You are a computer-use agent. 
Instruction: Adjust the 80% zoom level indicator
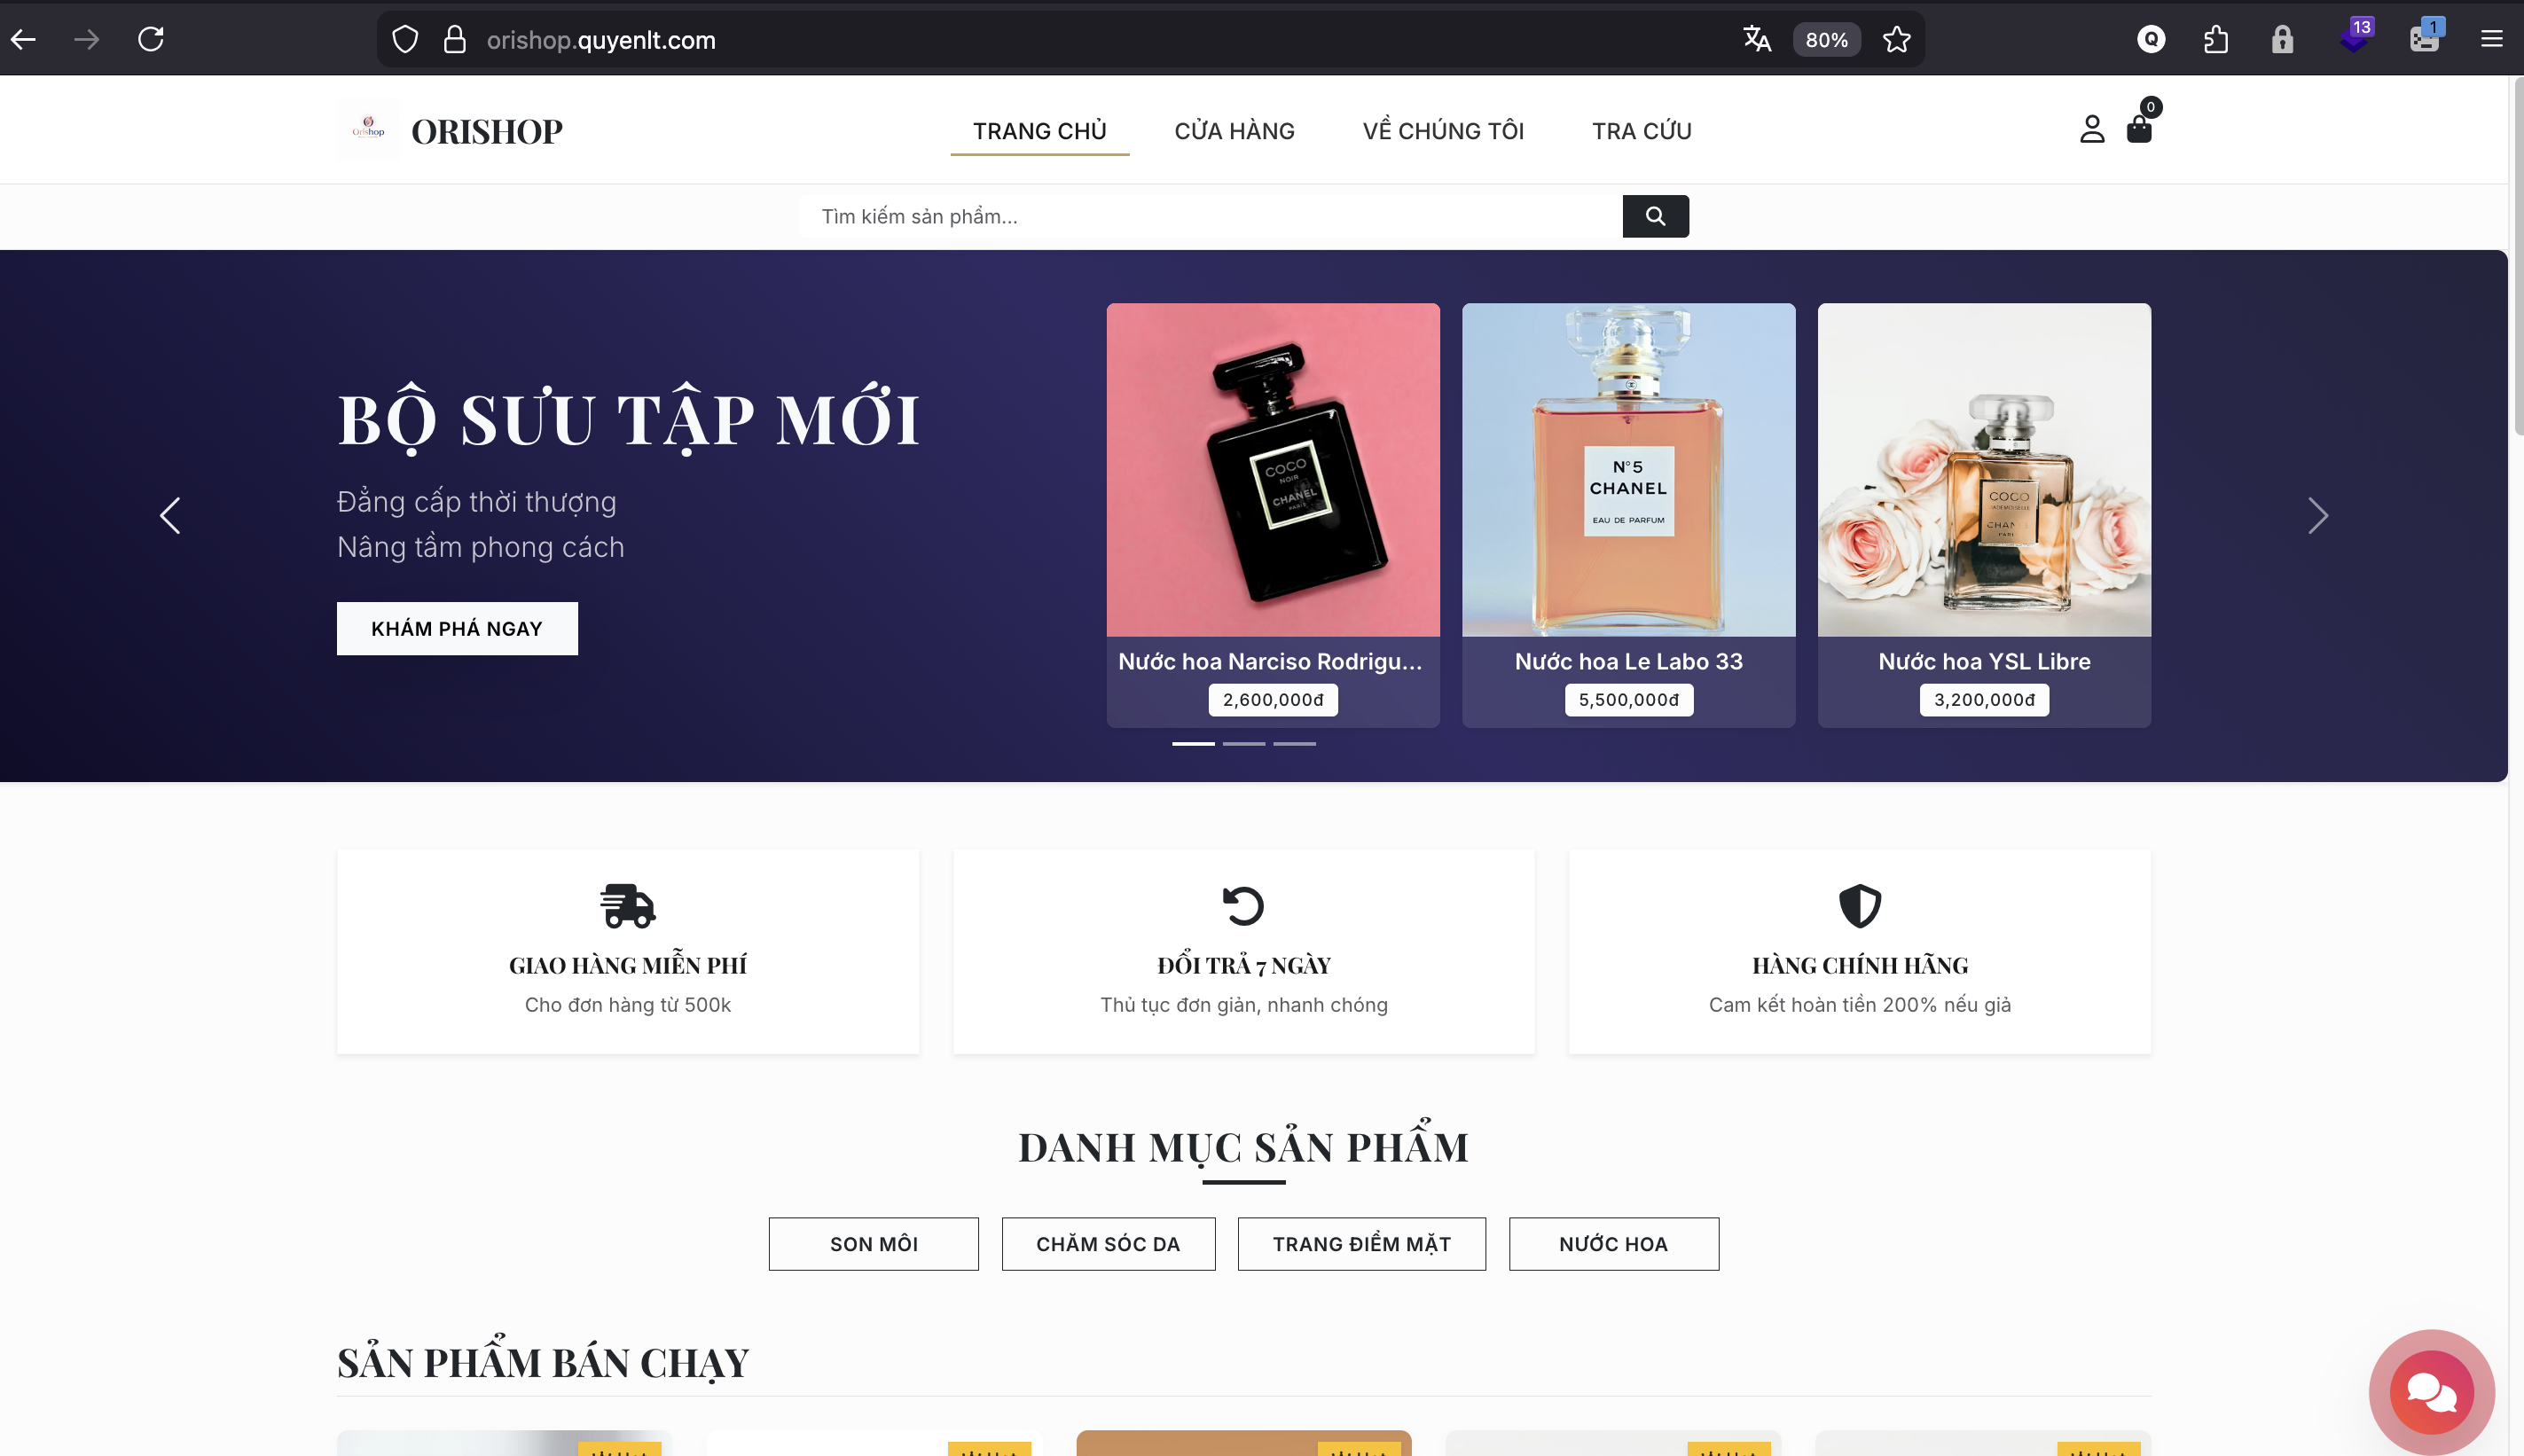[1826, 39]
